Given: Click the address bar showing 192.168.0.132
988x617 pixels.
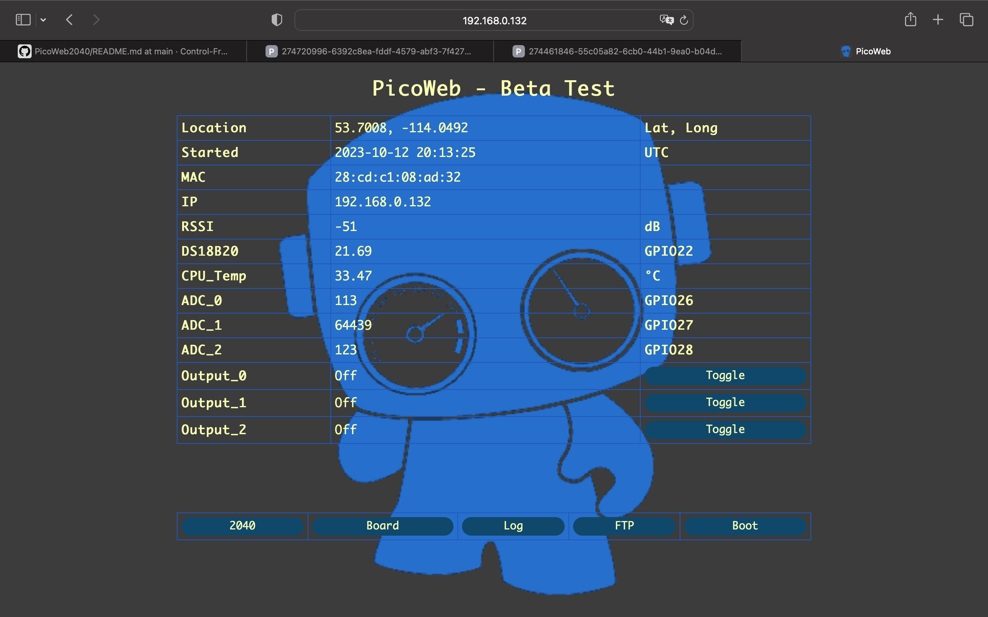Looking at the screenshot, I should pos(494,20).
